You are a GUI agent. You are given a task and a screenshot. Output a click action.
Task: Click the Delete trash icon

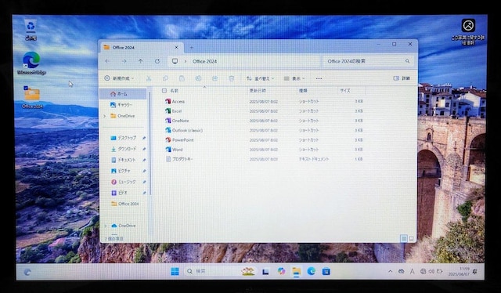[x=232, y=78]
